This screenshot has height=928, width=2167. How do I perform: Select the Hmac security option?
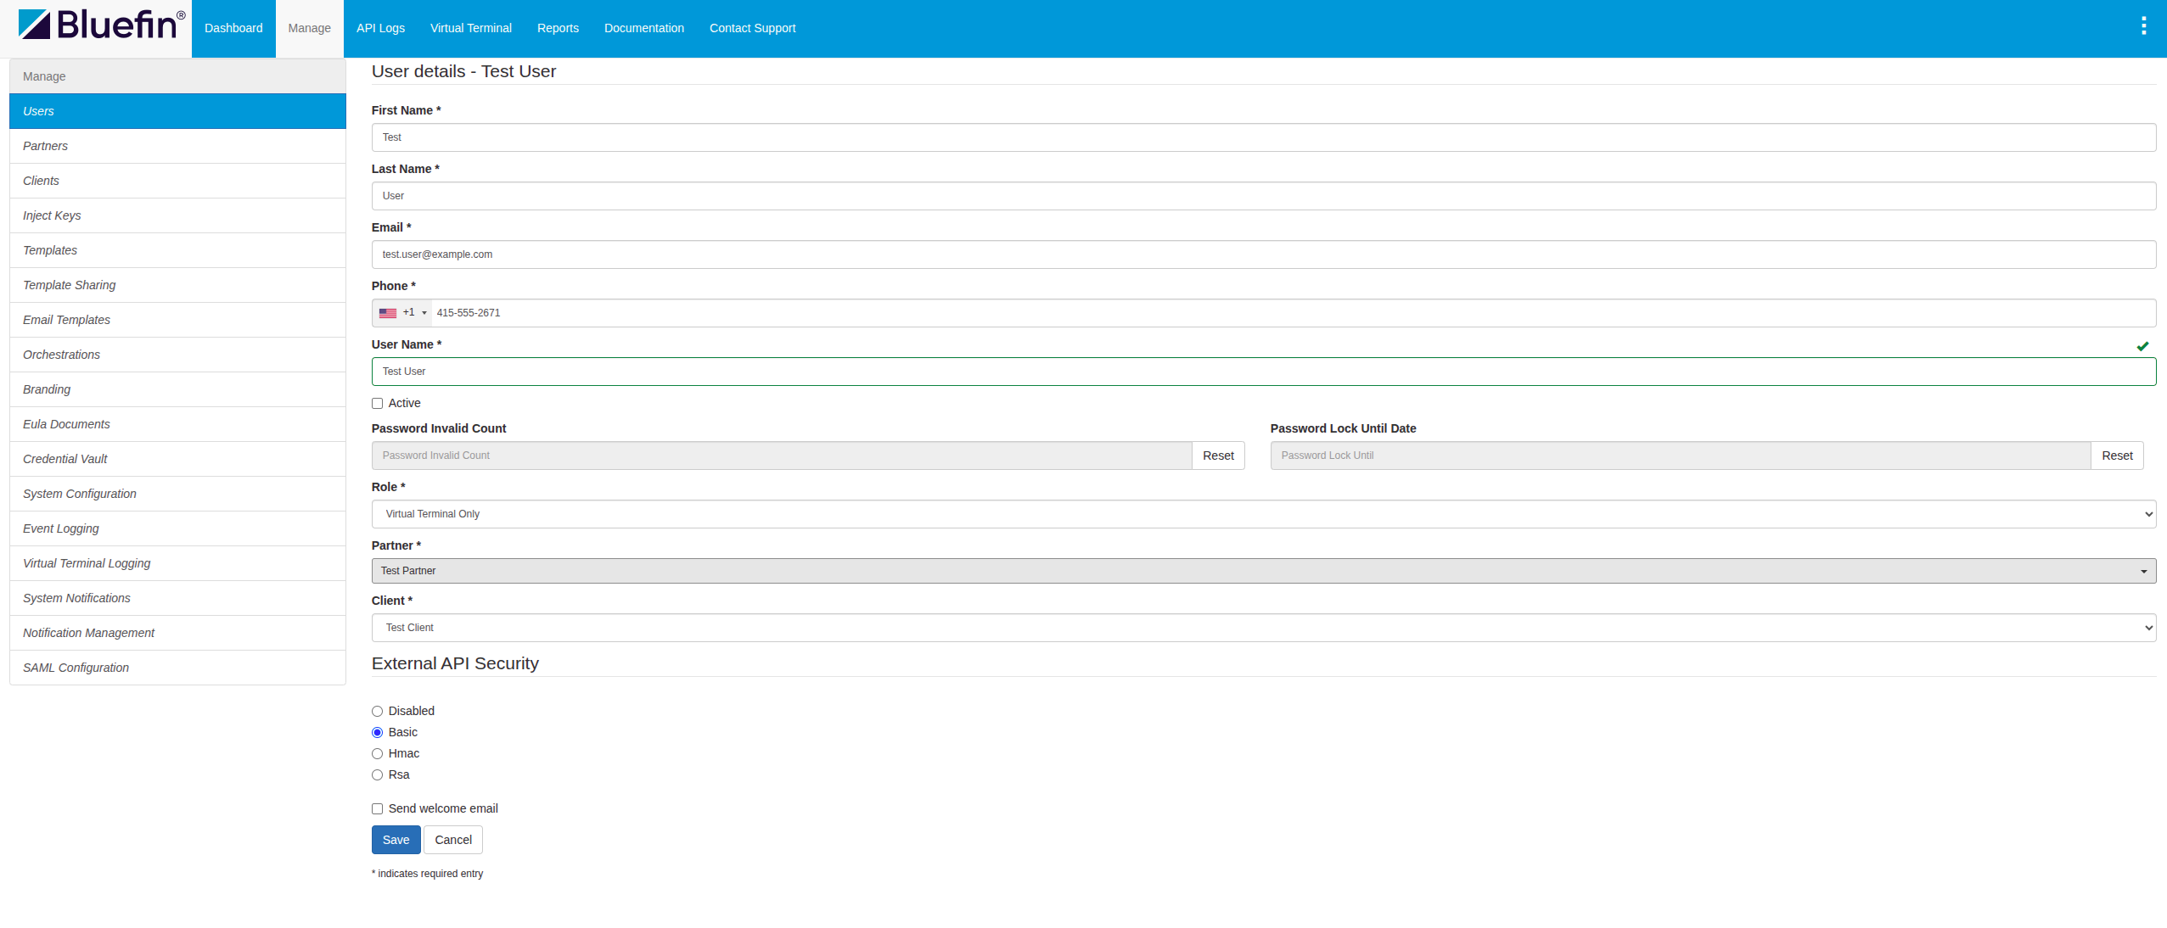point(378,754)
